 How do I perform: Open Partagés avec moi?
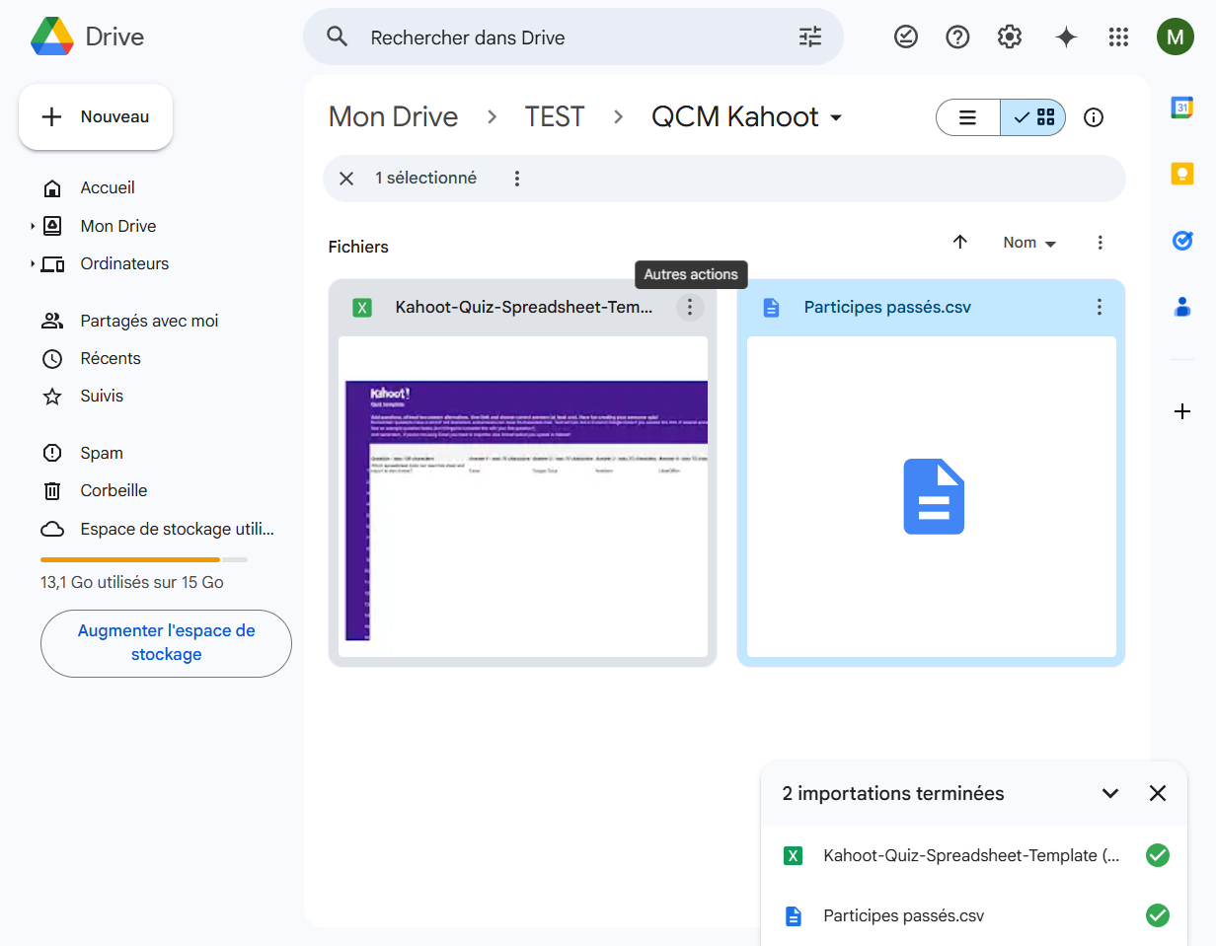(x=149, y=321)
